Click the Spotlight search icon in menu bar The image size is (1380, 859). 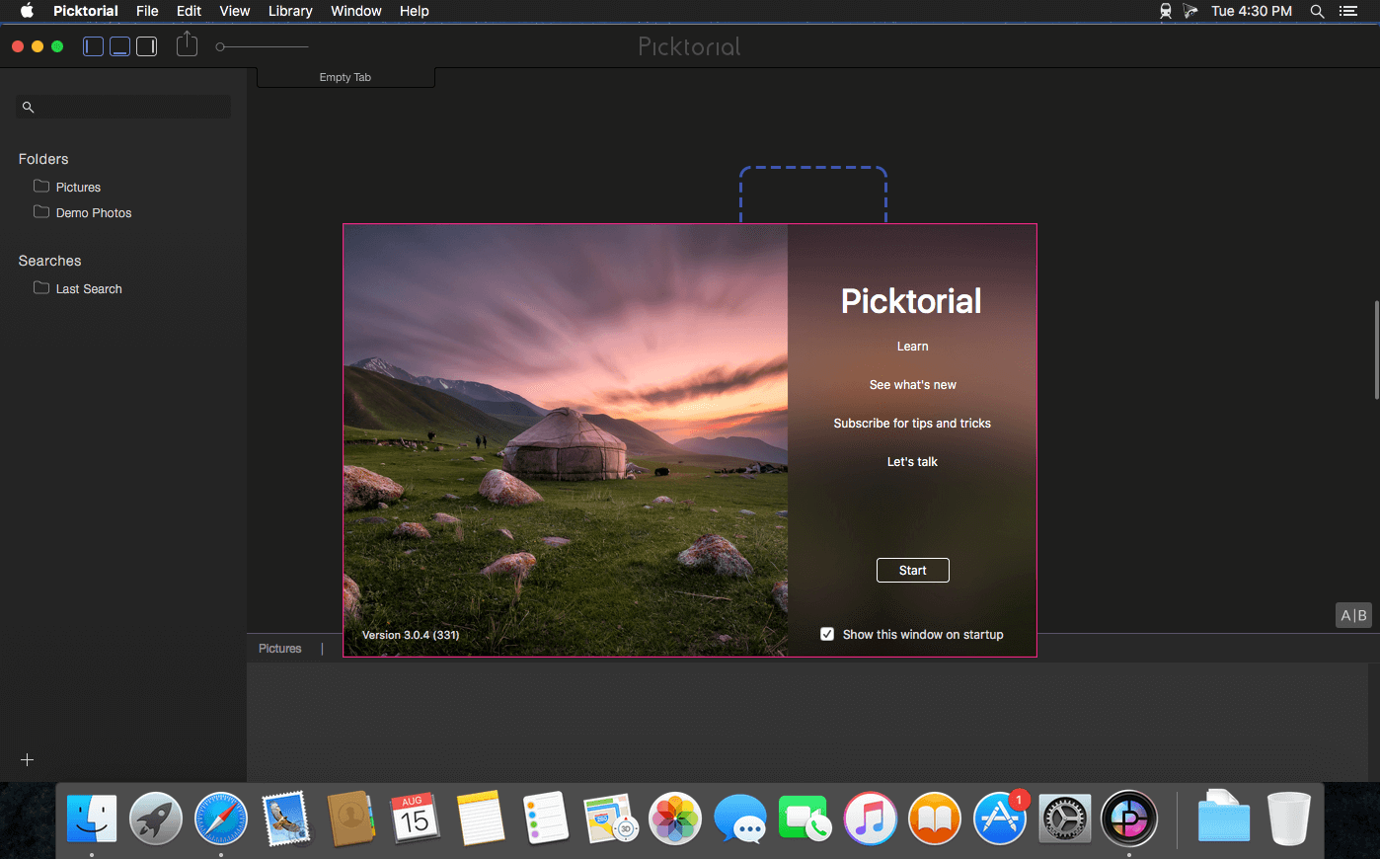(1317, 11)
